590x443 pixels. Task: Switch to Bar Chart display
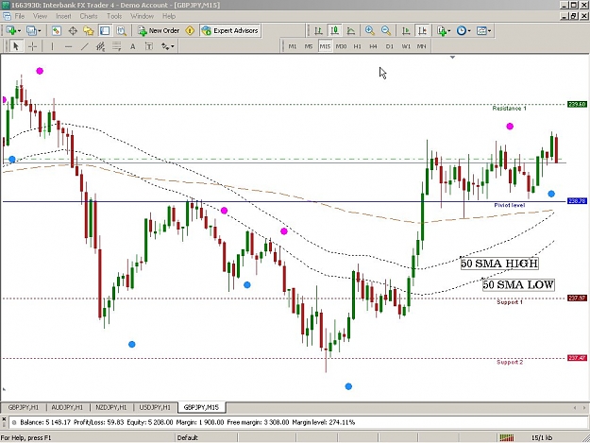coord(318,30)
